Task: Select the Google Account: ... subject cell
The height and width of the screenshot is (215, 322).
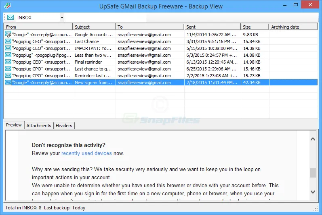Action: point(94,35)
